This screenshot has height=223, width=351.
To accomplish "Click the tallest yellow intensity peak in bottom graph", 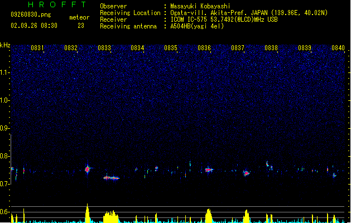I will pos(87,213).
